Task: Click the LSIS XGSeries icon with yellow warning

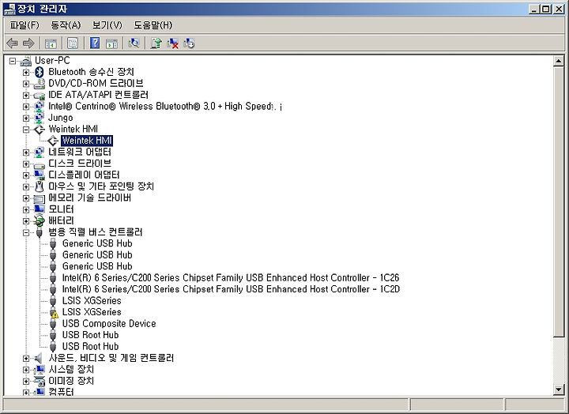Action: pyautogui.click(x=54, y=312)
